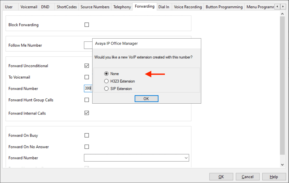Switch to the Voicemail tab
This screenshot has height=183, width=289.
tap(29, 7)
